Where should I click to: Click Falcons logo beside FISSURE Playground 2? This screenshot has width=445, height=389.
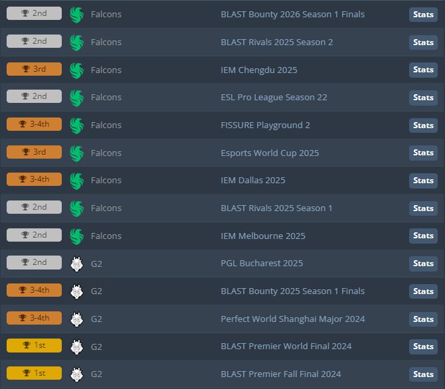pos(76,125)
